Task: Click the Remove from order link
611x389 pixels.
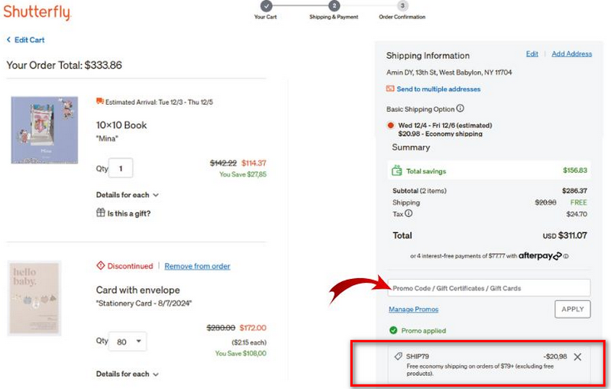Action: click(x=197, y=266)
